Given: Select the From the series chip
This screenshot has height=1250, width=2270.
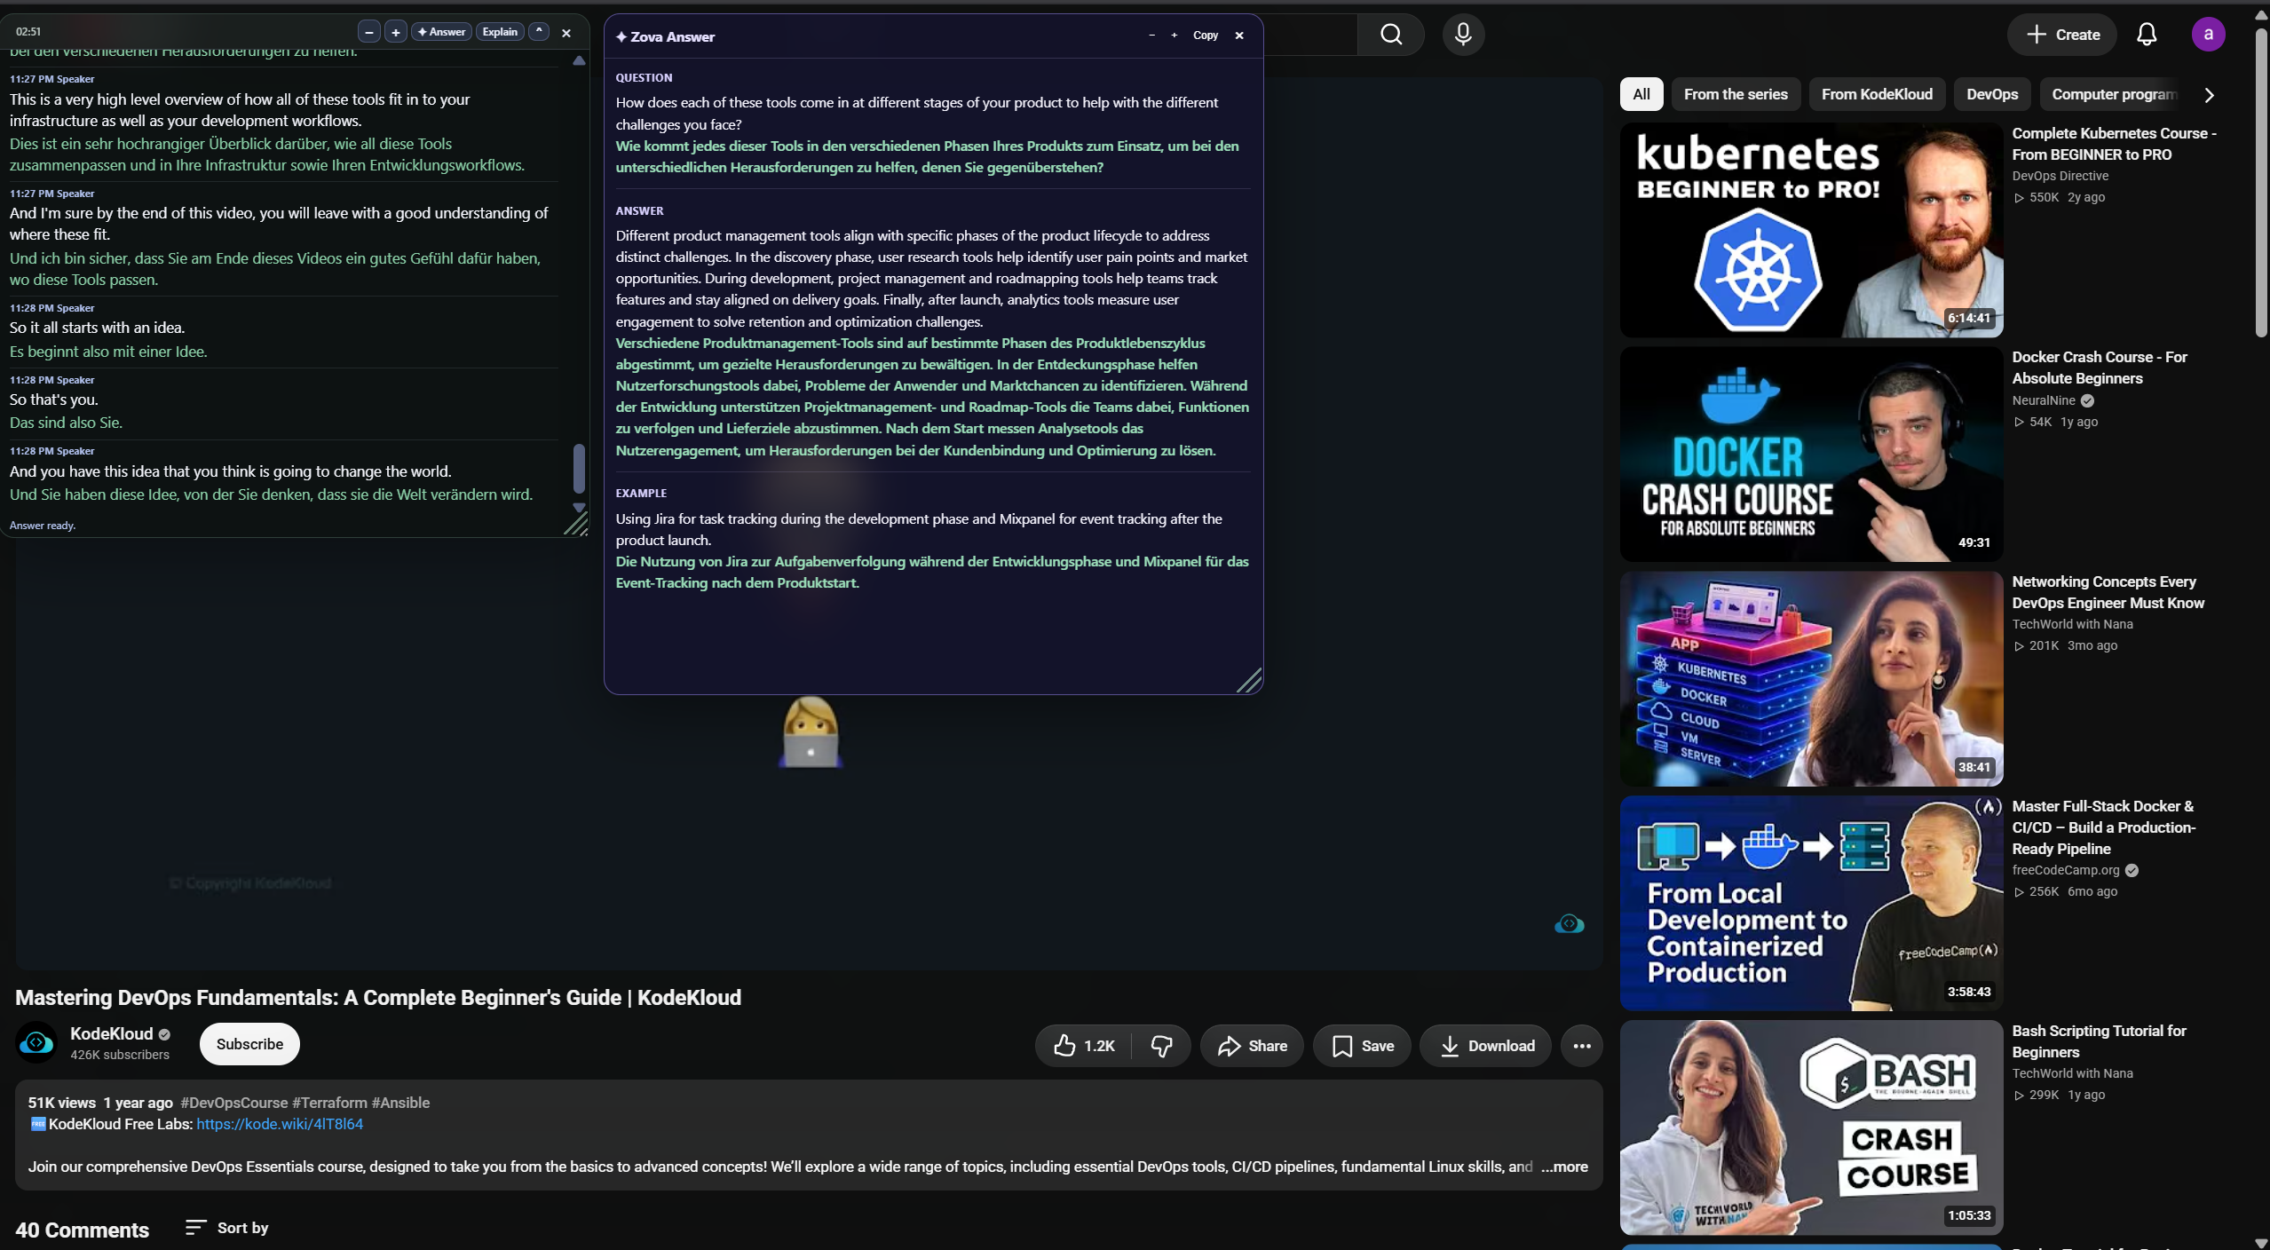Looking at the screenshot, I should (1736, 94).
